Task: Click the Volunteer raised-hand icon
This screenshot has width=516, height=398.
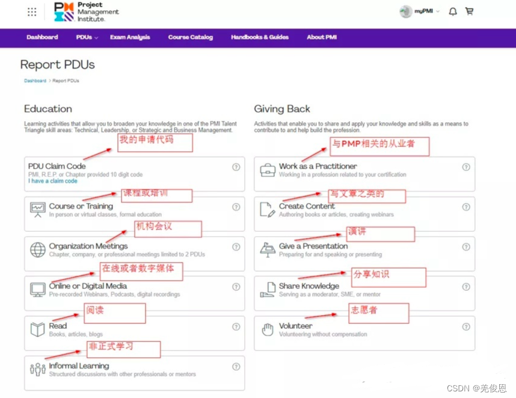Action: point(268,329)
